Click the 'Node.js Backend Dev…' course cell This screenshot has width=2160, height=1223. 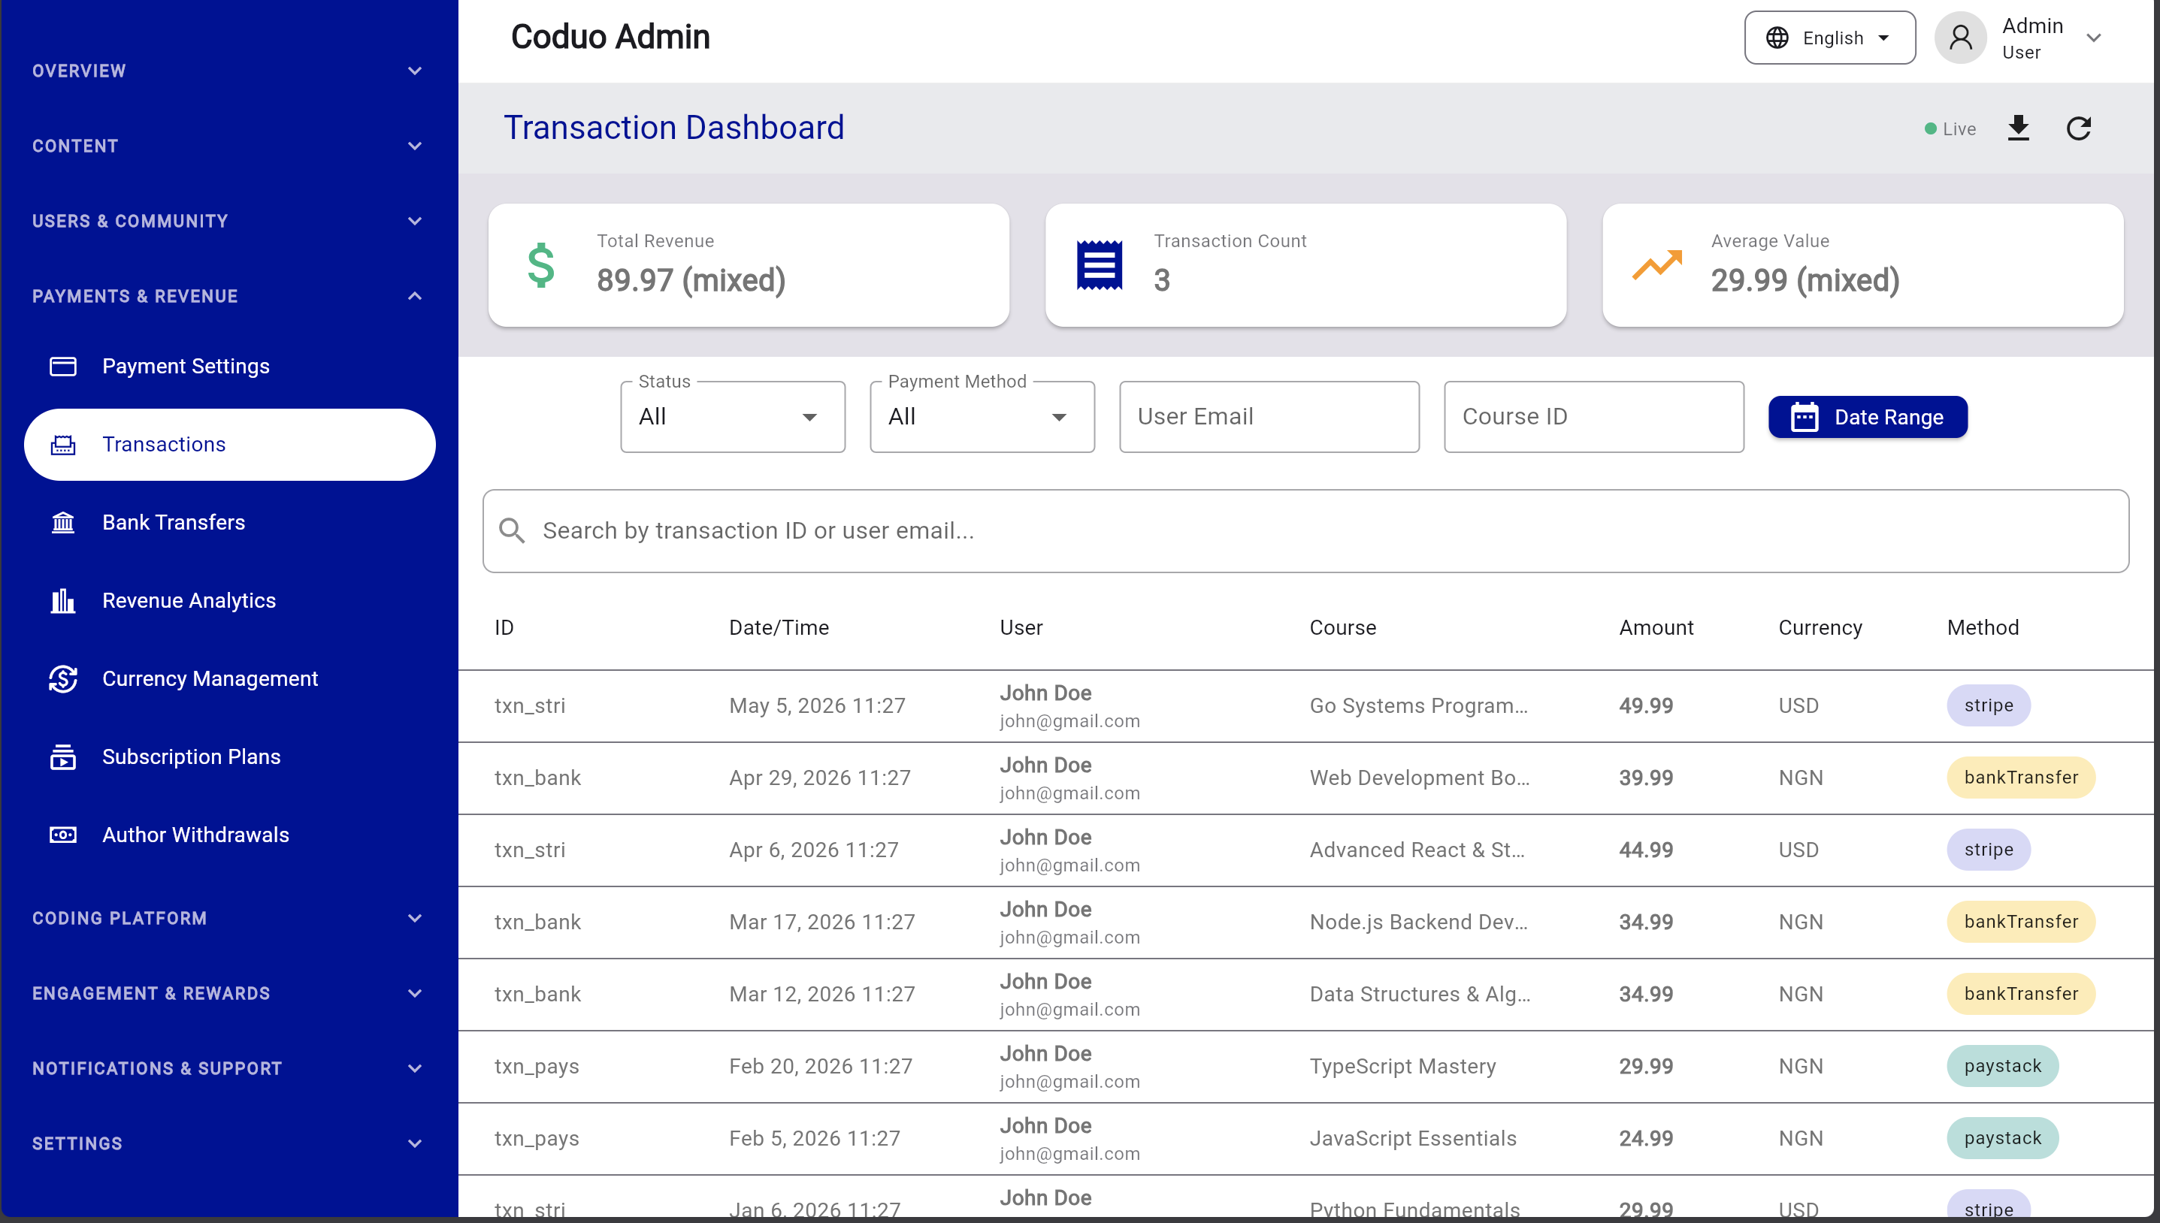[1419, 923]
